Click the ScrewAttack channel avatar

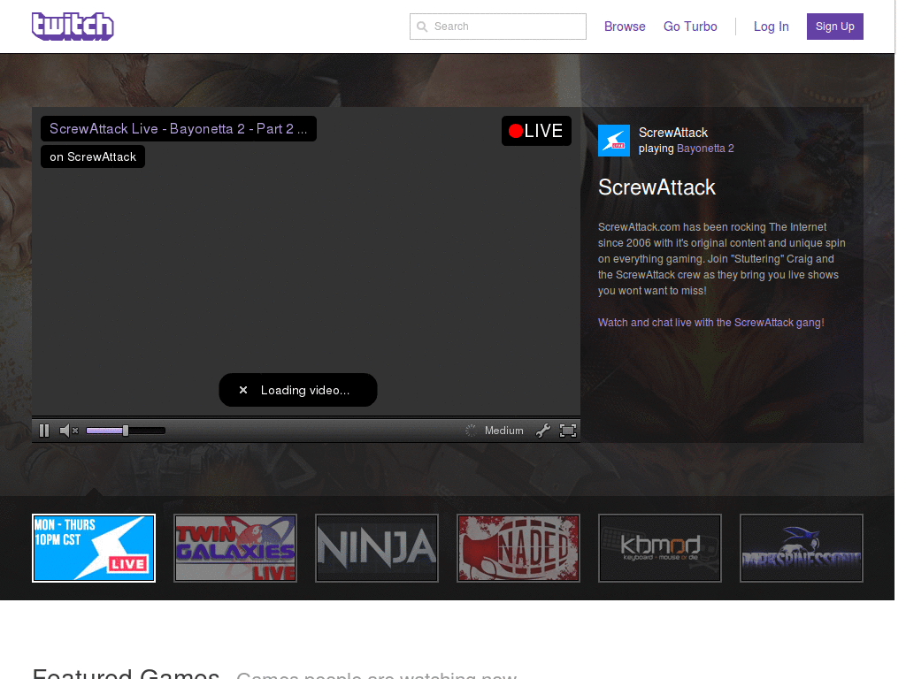[x=614, y=141]
